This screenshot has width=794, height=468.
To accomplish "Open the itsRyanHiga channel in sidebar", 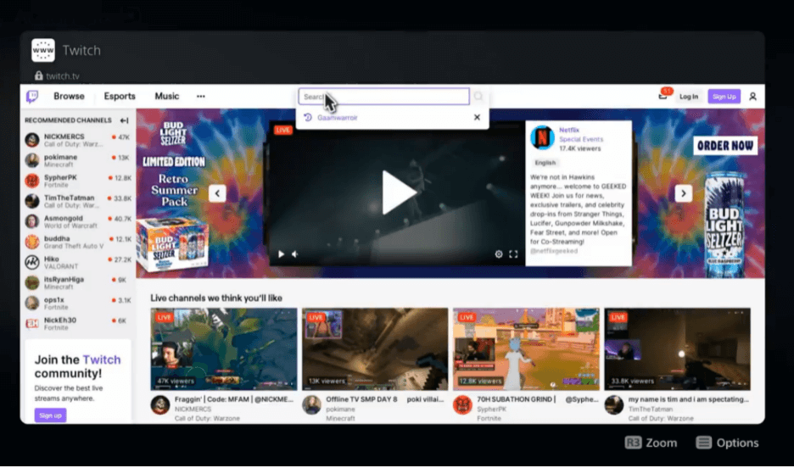I will [x=78, y=283].
